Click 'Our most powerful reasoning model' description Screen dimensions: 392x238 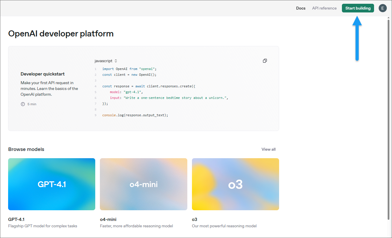[224, 226]
